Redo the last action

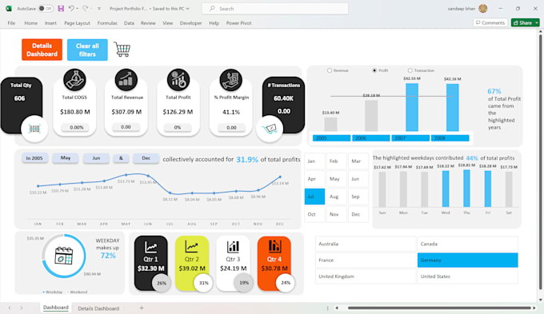coord(85,8)
